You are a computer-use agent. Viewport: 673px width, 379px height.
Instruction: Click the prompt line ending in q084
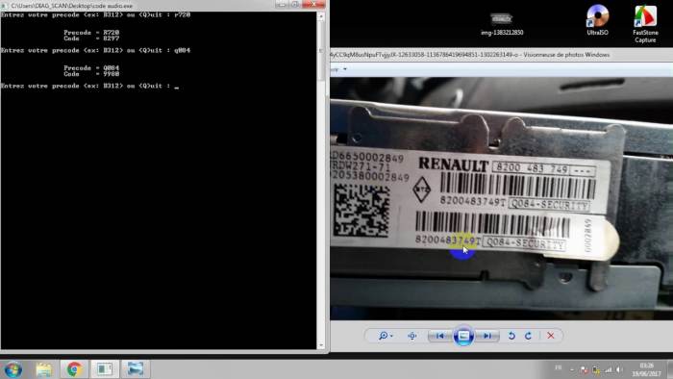(x=96, y=50)
